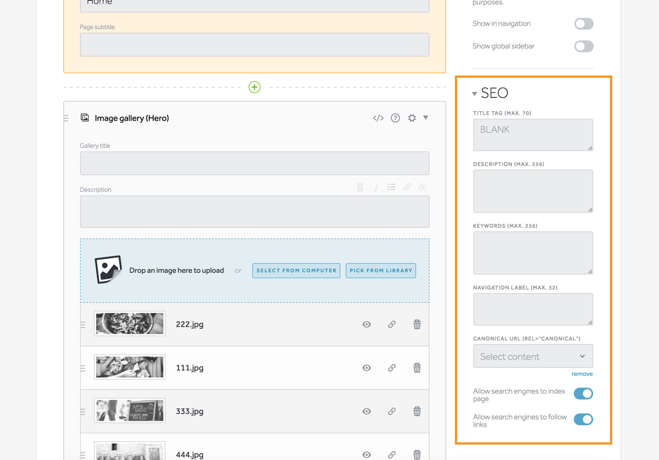This screenshot has height=460, width=659.
Task: Click the 222.jpg file name
Action: (x=189, y=324)
